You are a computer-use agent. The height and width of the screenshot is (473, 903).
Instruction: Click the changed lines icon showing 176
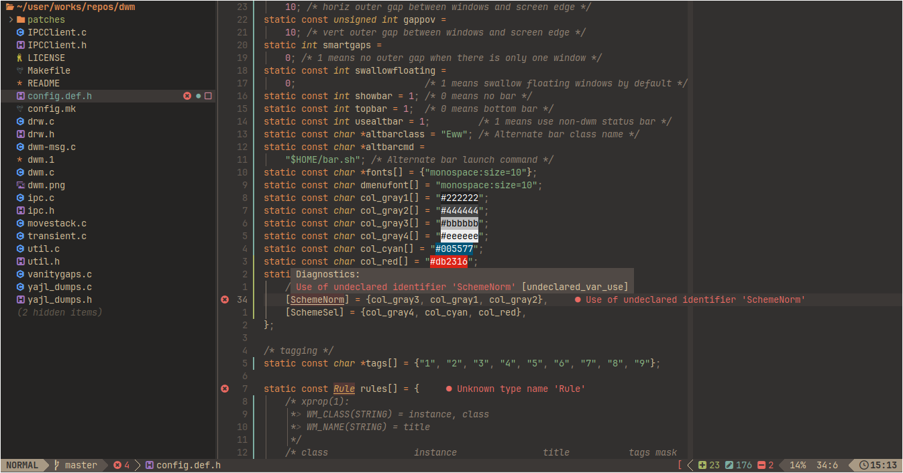729,465
